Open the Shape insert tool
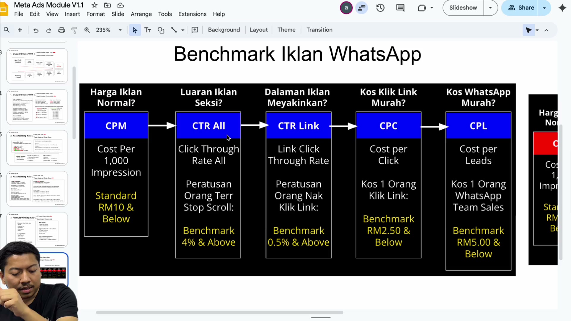571x321 pixels. click(x=161, y=30)
